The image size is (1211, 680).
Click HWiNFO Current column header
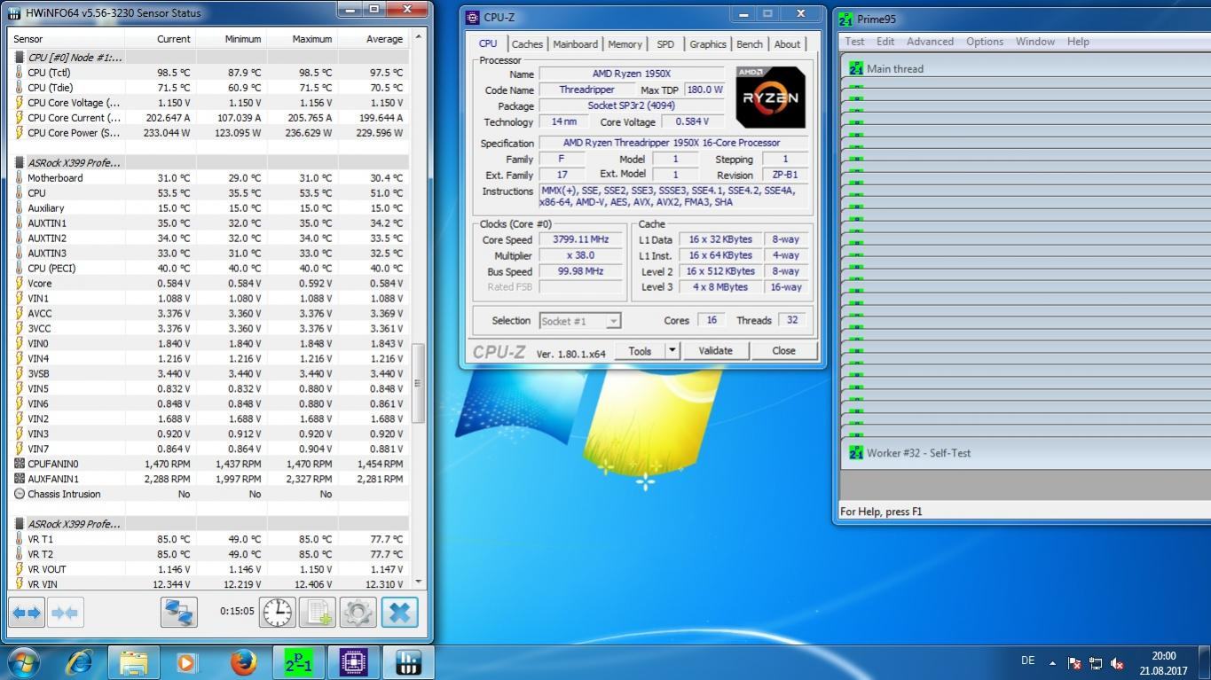(160, 39)
